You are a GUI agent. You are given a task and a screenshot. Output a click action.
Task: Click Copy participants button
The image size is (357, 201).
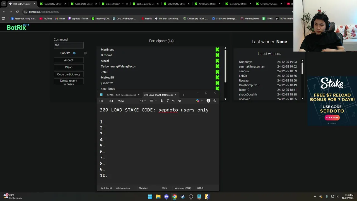(69, 74)
